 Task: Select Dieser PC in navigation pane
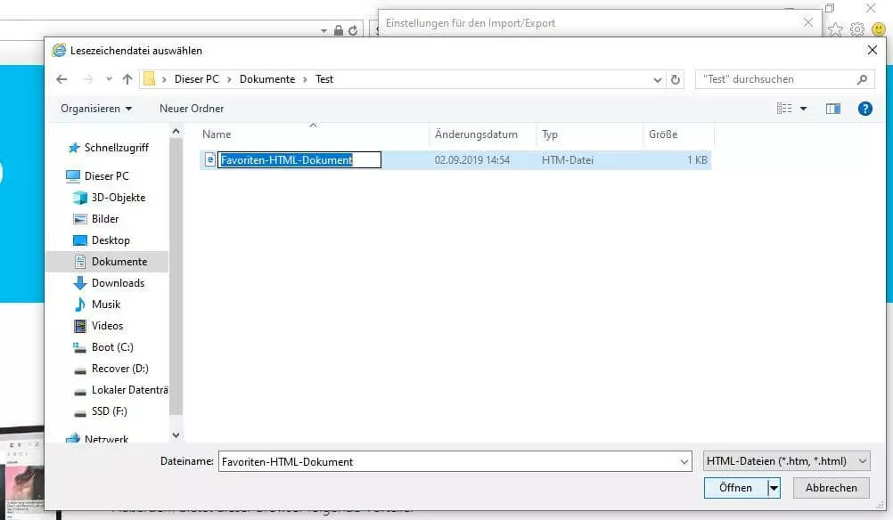[106, 176]
